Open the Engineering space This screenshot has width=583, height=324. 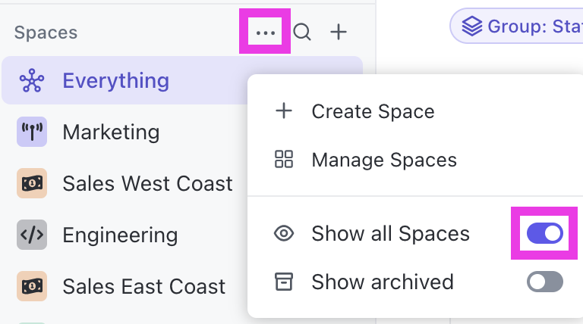tap(120, 235)
